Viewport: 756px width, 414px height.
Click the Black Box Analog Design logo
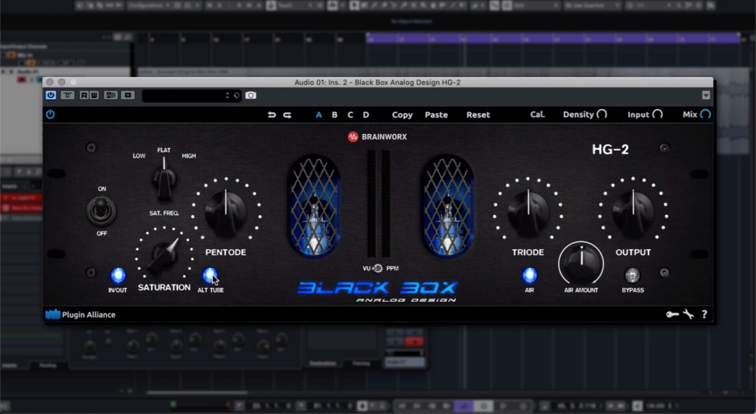tap(377, 292)
